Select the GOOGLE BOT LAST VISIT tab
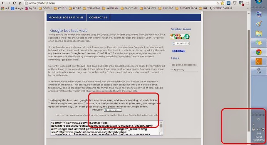 coord(66,17)
